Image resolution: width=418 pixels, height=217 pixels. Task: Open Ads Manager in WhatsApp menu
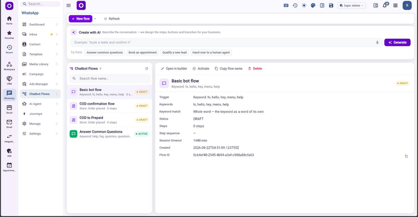point(40,84)
